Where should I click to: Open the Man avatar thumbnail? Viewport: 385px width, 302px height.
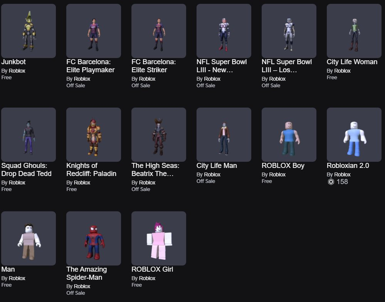coord(29,238)
